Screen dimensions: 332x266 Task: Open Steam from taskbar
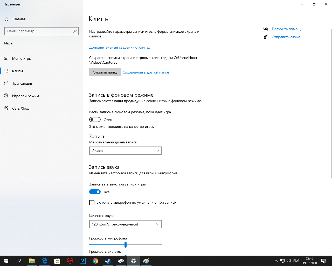pos(108,261)
